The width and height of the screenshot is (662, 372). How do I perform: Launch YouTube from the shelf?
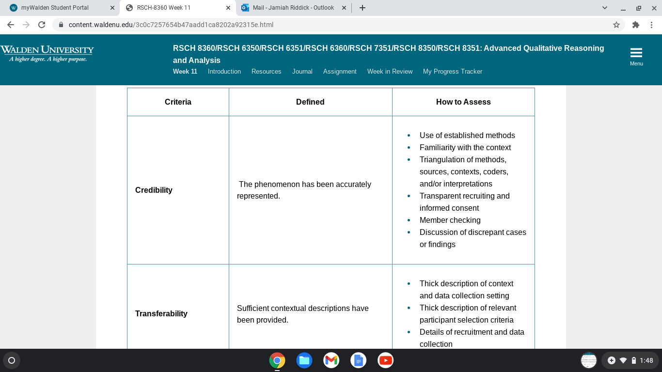(x=385, y=360)
